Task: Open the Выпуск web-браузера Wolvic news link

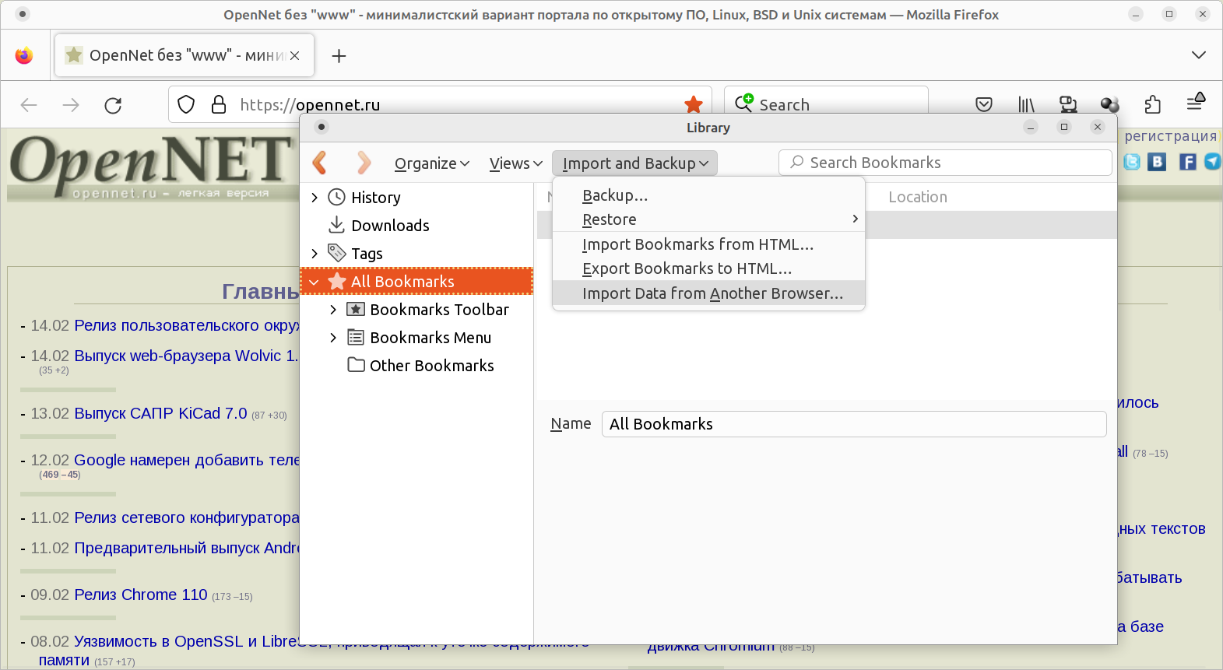Action: (186, 356)
